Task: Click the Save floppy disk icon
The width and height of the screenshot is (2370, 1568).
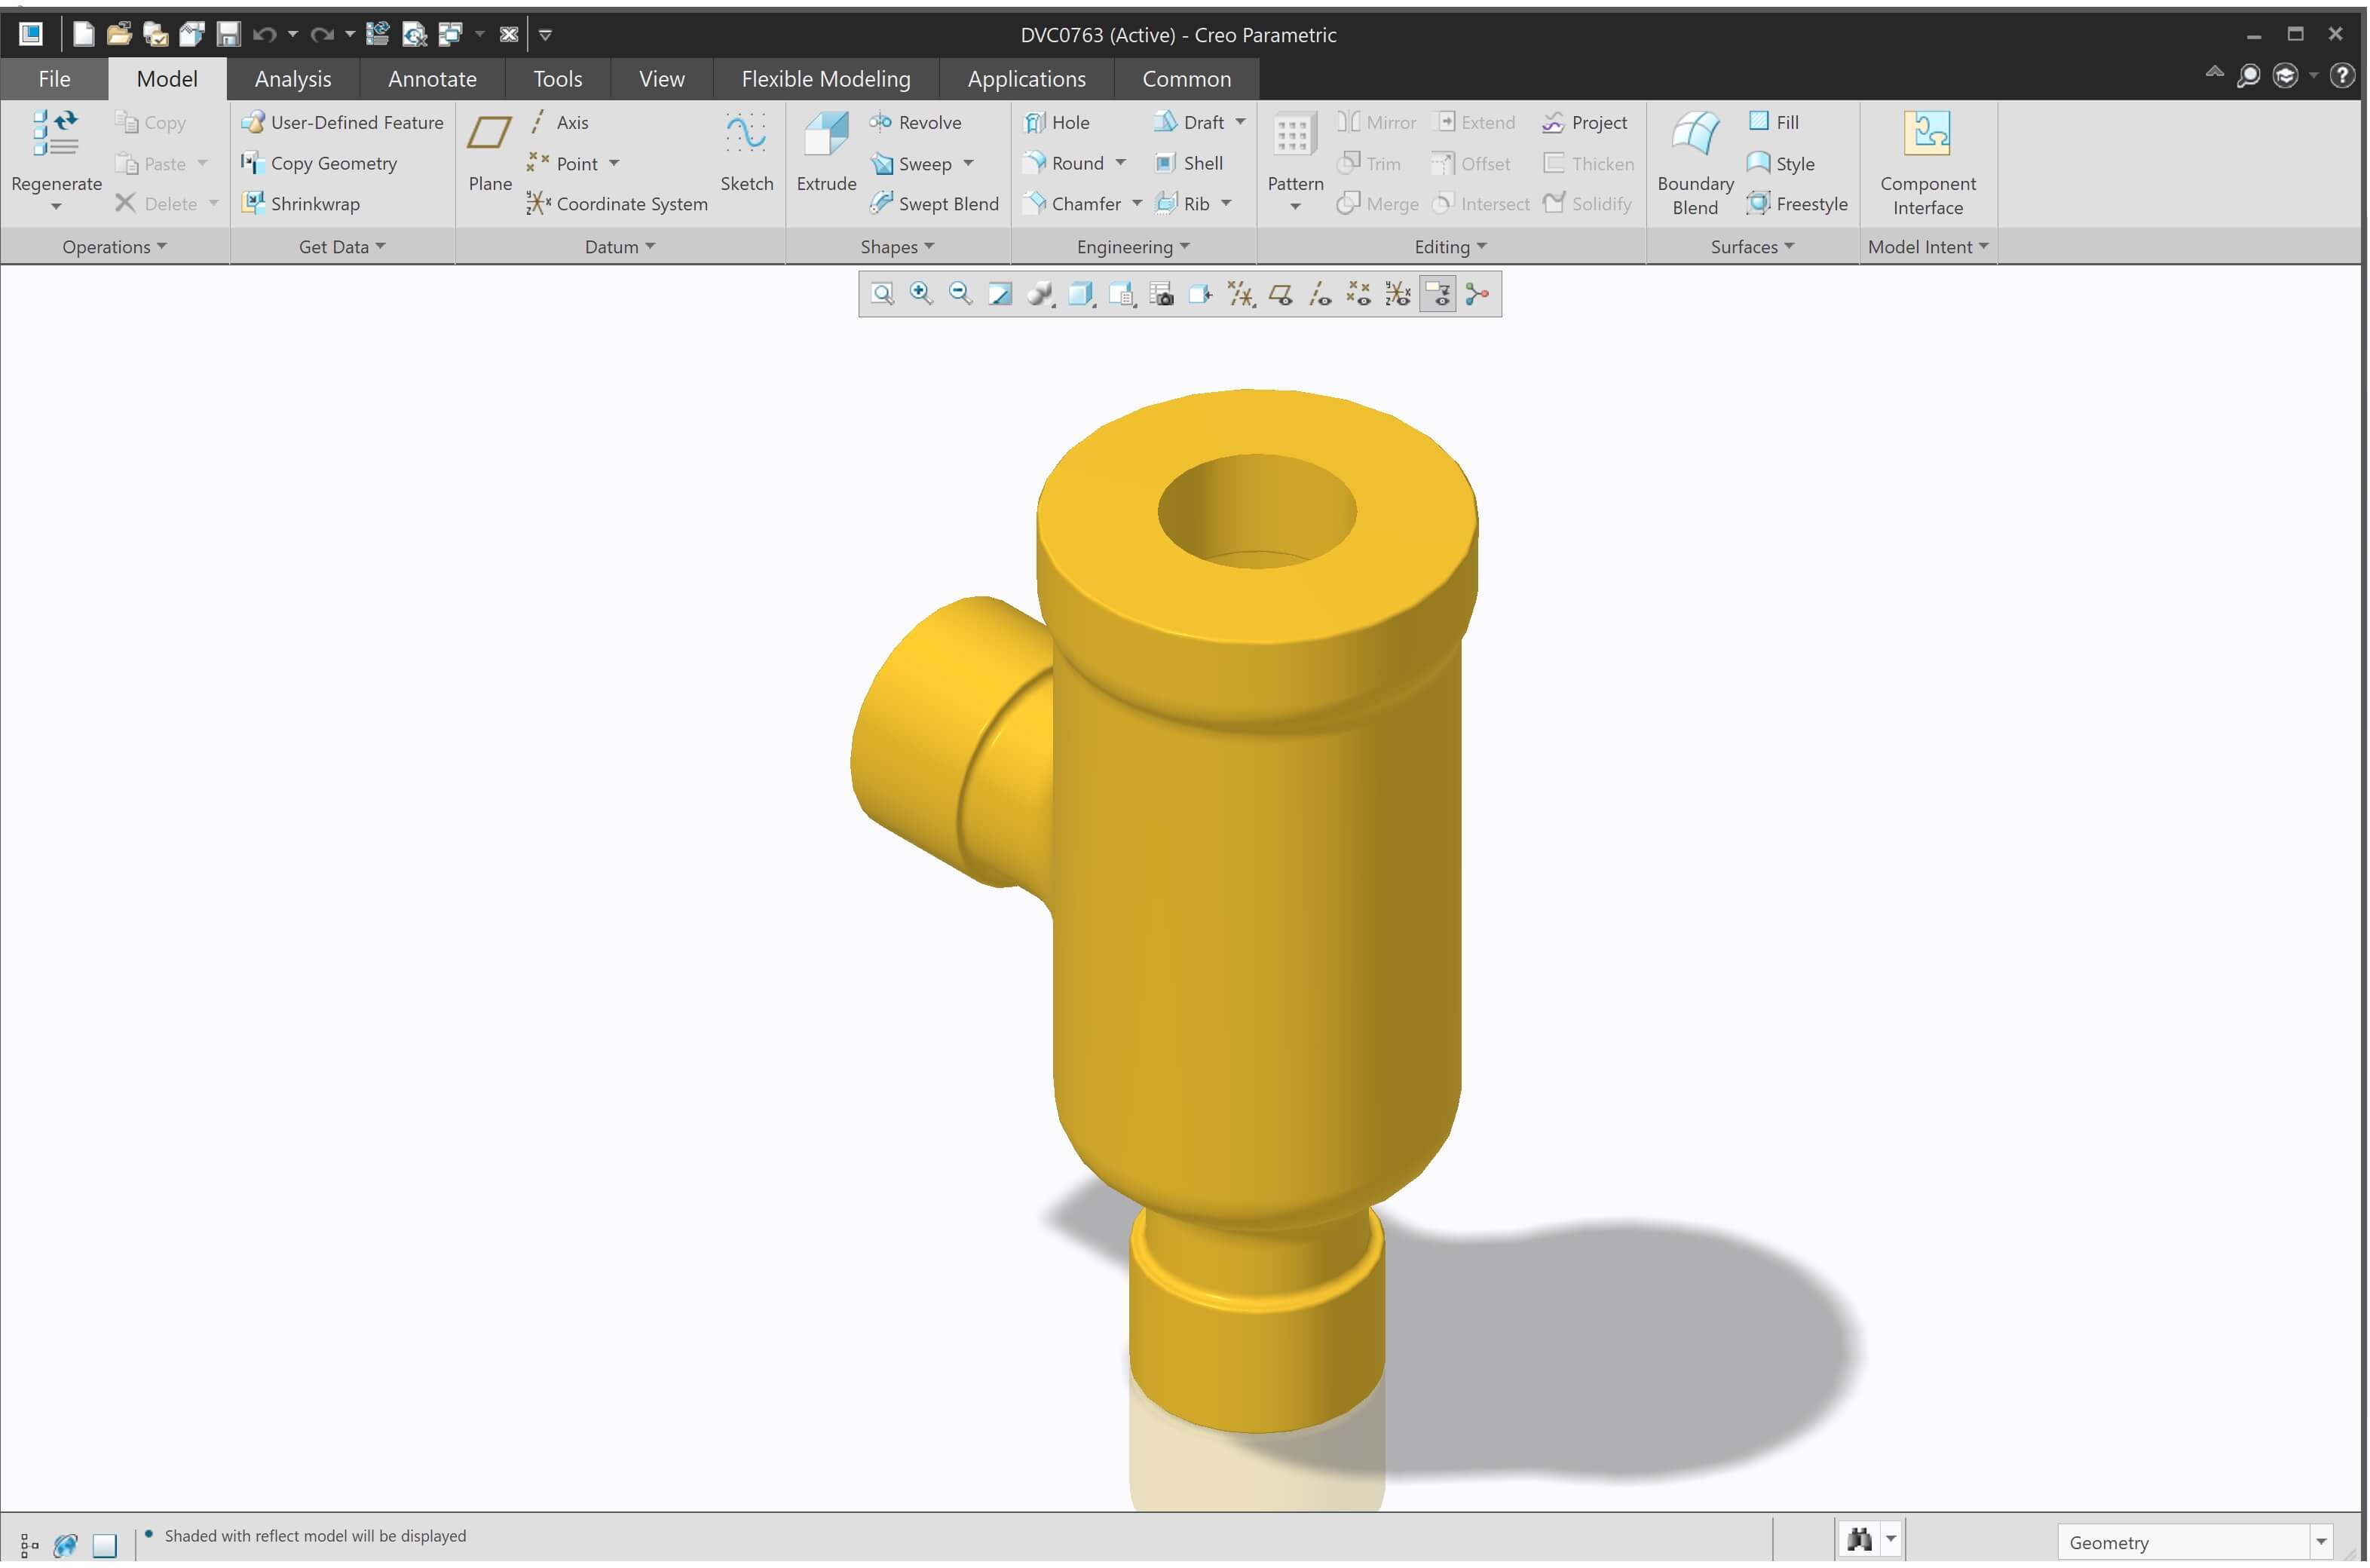Action: tap(228, 34)
